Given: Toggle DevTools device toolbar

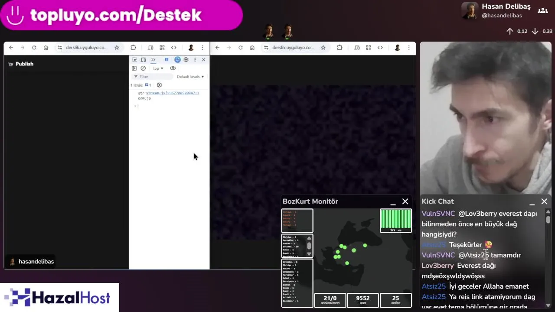Looking at the screenshot, I should [x=143, y=60].
